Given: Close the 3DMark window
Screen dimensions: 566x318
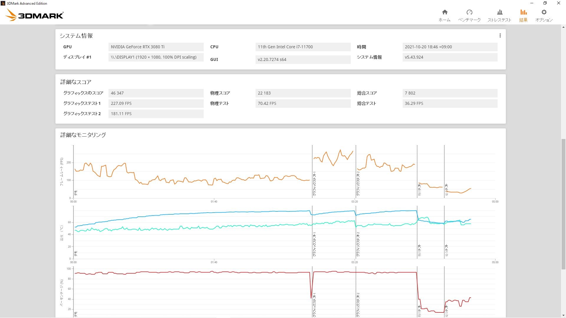Looking at the screenshot, I should pos(559,3).
